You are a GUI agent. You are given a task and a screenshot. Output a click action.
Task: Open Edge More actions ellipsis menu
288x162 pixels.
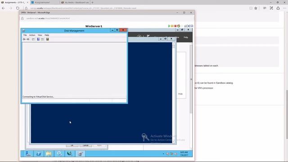(x=284, y=8)
